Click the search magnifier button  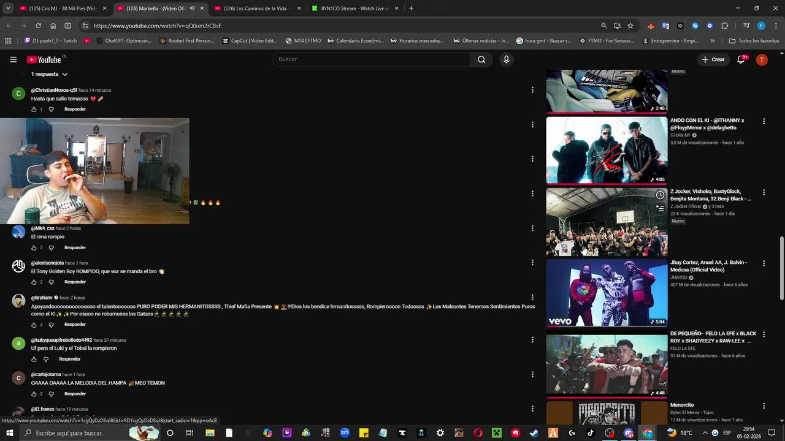pyautogui.click(x=481, y=59)
